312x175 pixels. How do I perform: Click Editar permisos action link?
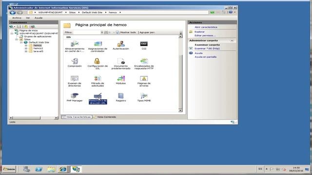205,35
